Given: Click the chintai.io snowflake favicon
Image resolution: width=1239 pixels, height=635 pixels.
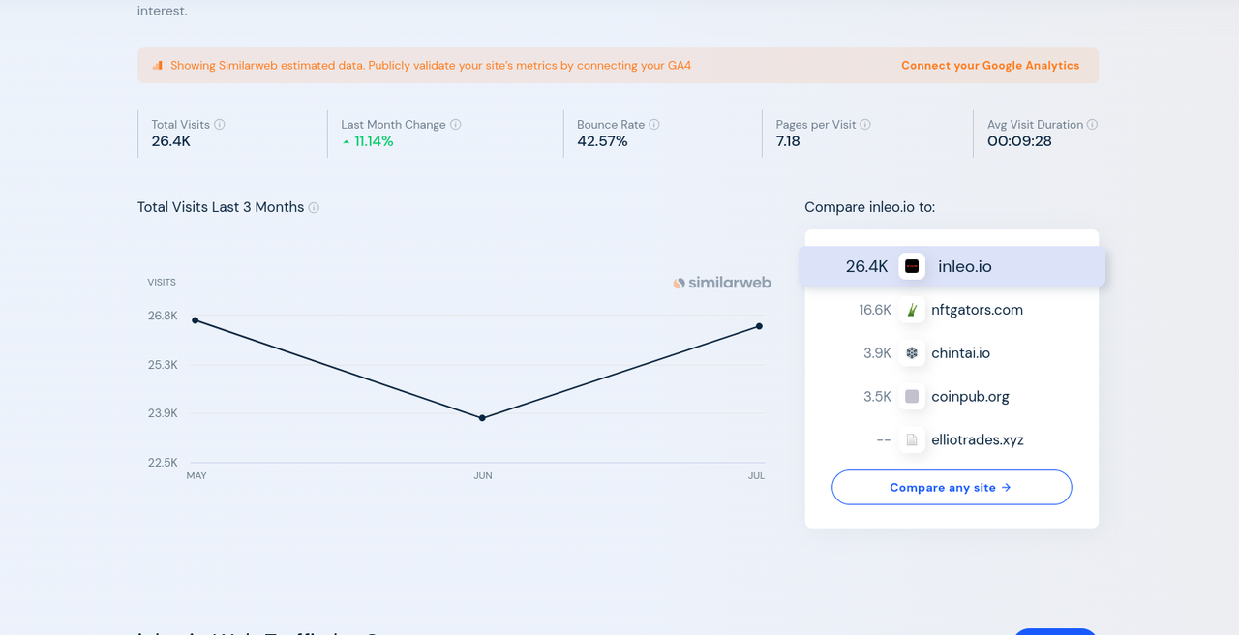Looking at the screenshot, I should coord(912,353).
